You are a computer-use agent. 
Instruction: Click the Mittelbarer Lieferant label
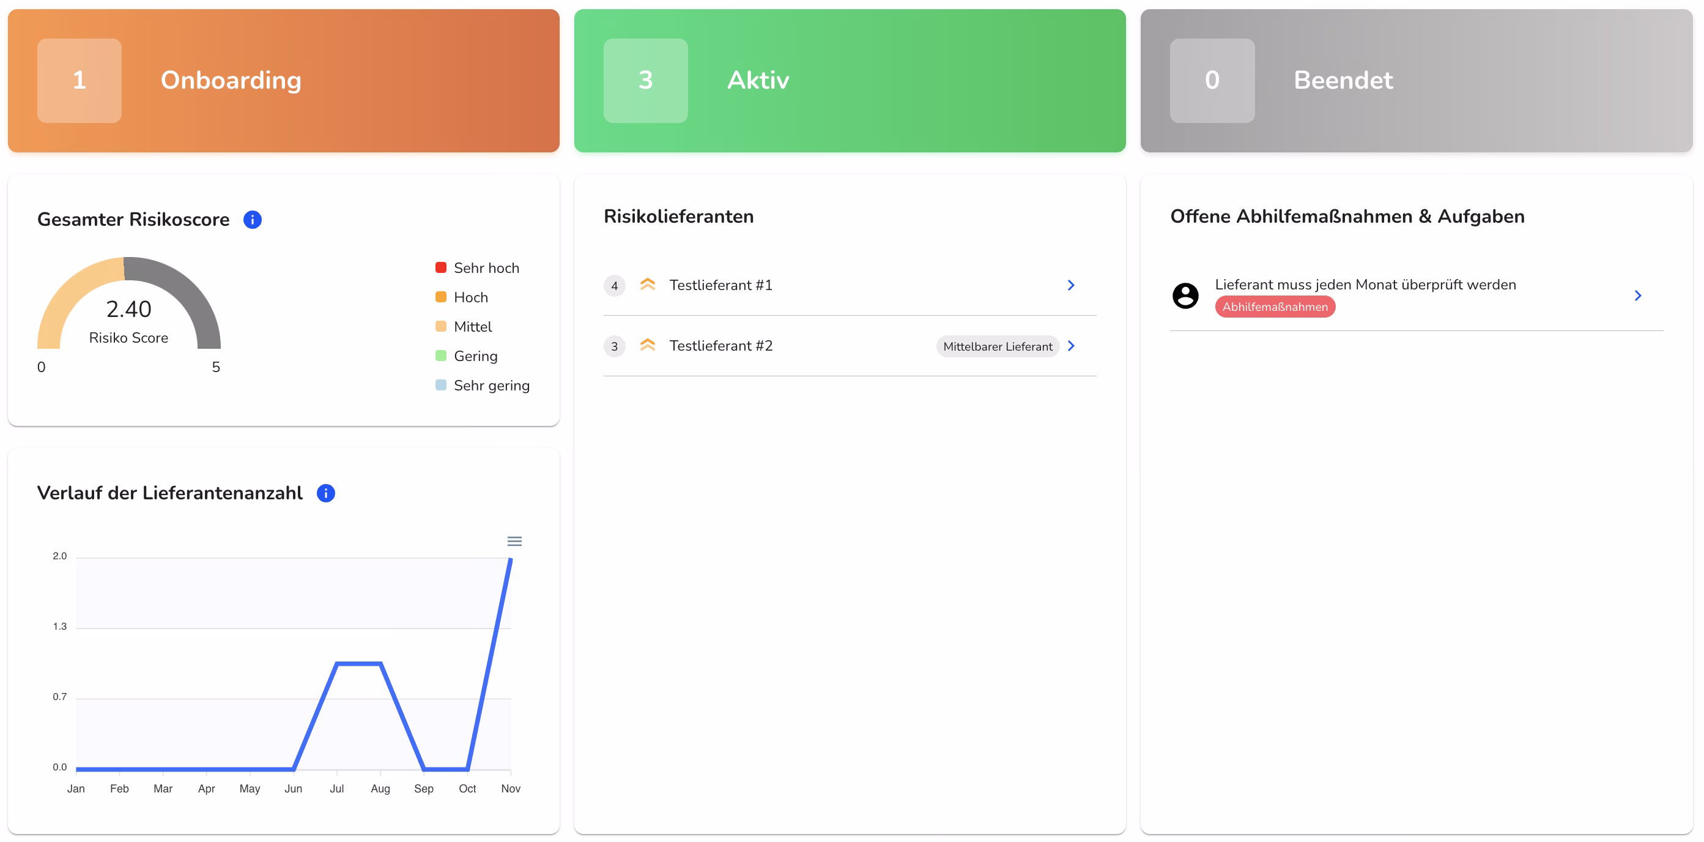[x=998, y=346]
